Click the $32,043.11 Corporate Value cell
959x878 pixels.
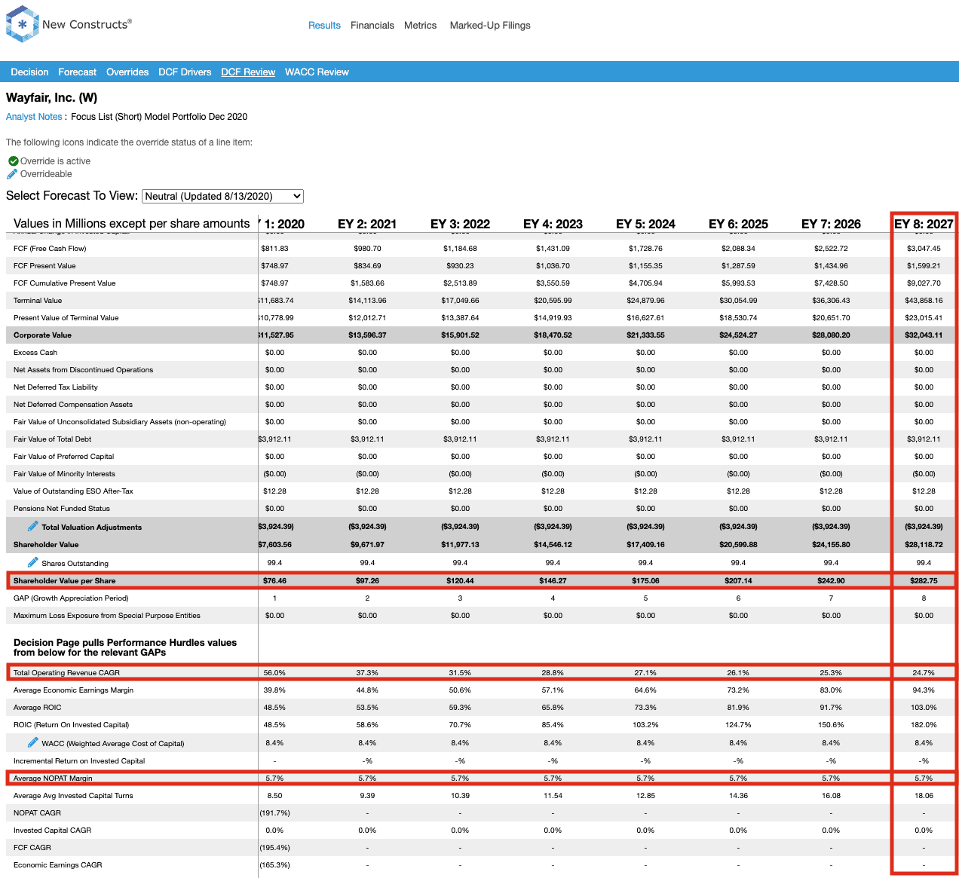pos(924,335)
